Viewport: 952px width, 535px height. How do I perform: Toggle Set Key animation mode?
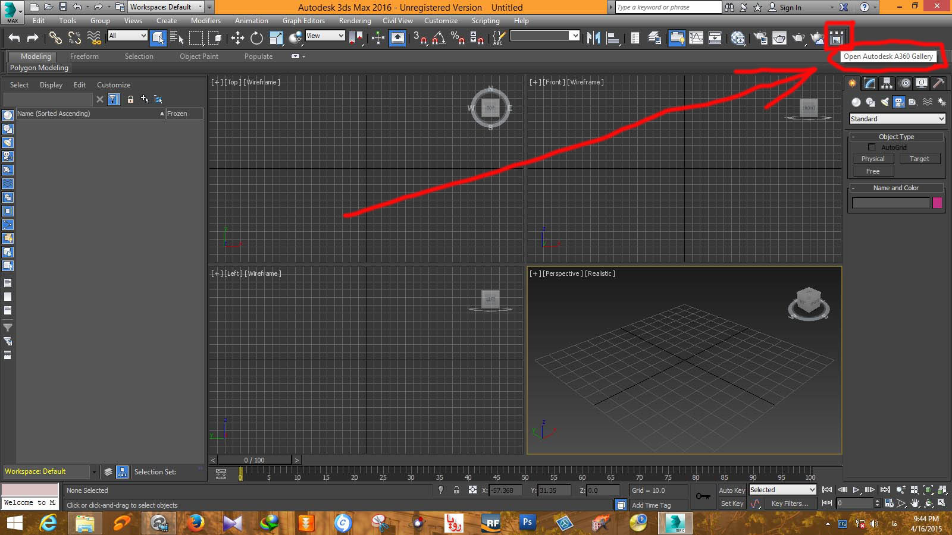pyautogui.click(x=732, y=503)
